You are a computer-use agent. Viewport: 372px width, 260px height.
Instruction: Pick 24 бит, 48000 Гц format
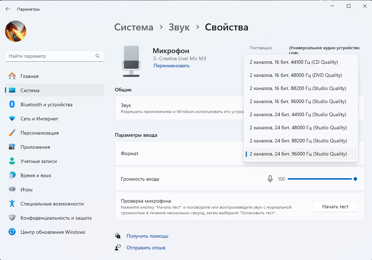301,128
